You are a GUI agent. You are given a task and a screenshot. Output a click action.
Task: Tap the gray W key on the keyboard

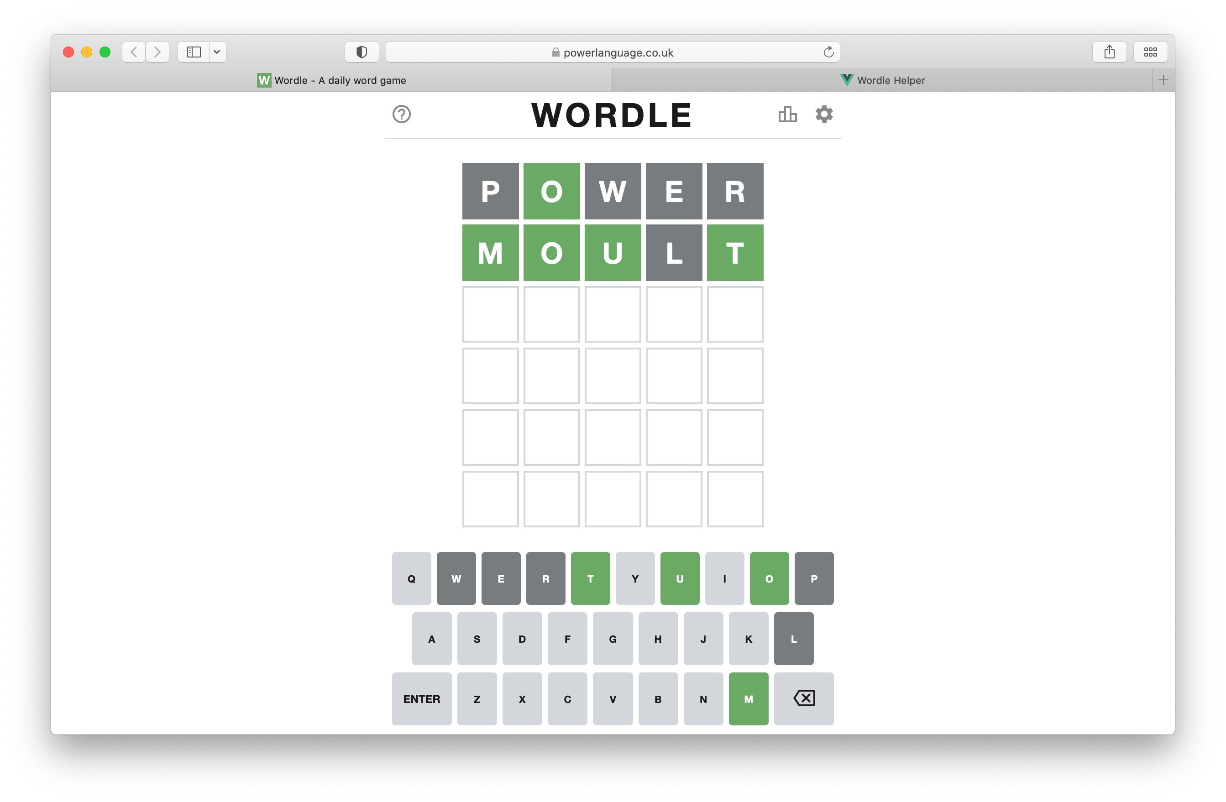(x=456, y=578)
